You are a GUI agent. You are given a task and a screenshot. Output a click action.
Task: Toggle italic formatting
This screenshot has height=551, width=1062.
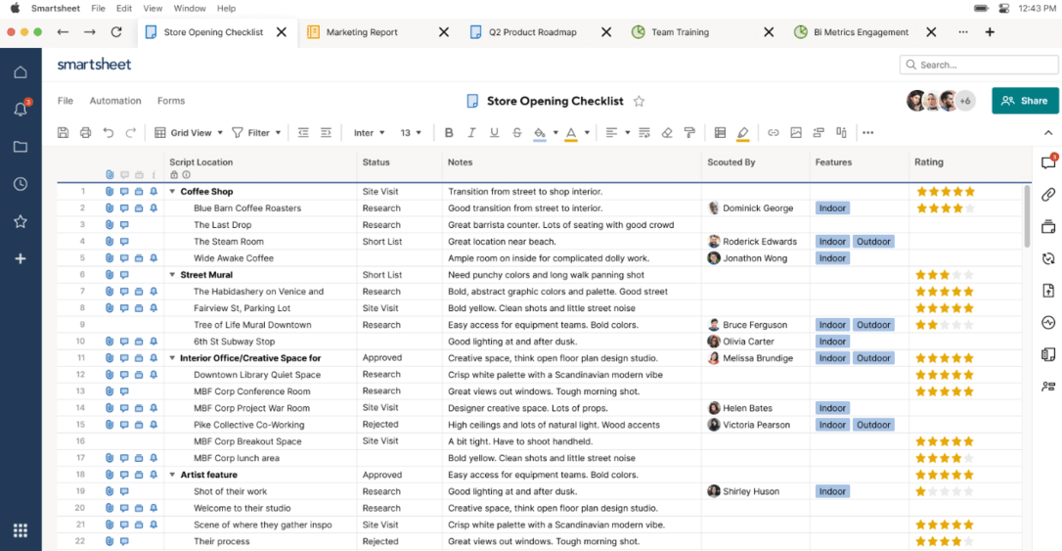point(471,133)
